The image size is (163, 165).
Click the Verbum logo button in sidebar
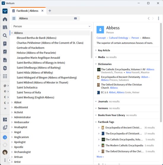[5, 11]
